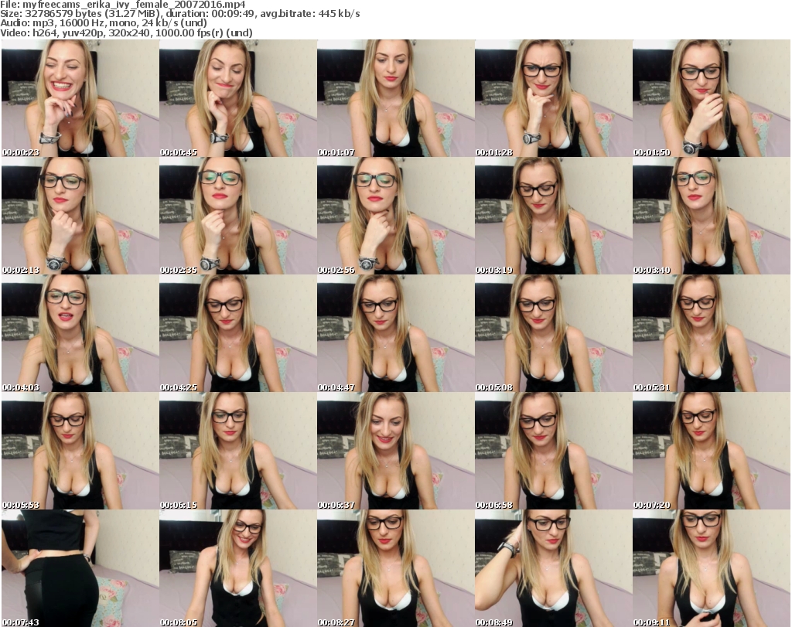Pick the thumbnail marked 00:06:15
The height and width of the screenshot is (627, 792).
(238, 451)
